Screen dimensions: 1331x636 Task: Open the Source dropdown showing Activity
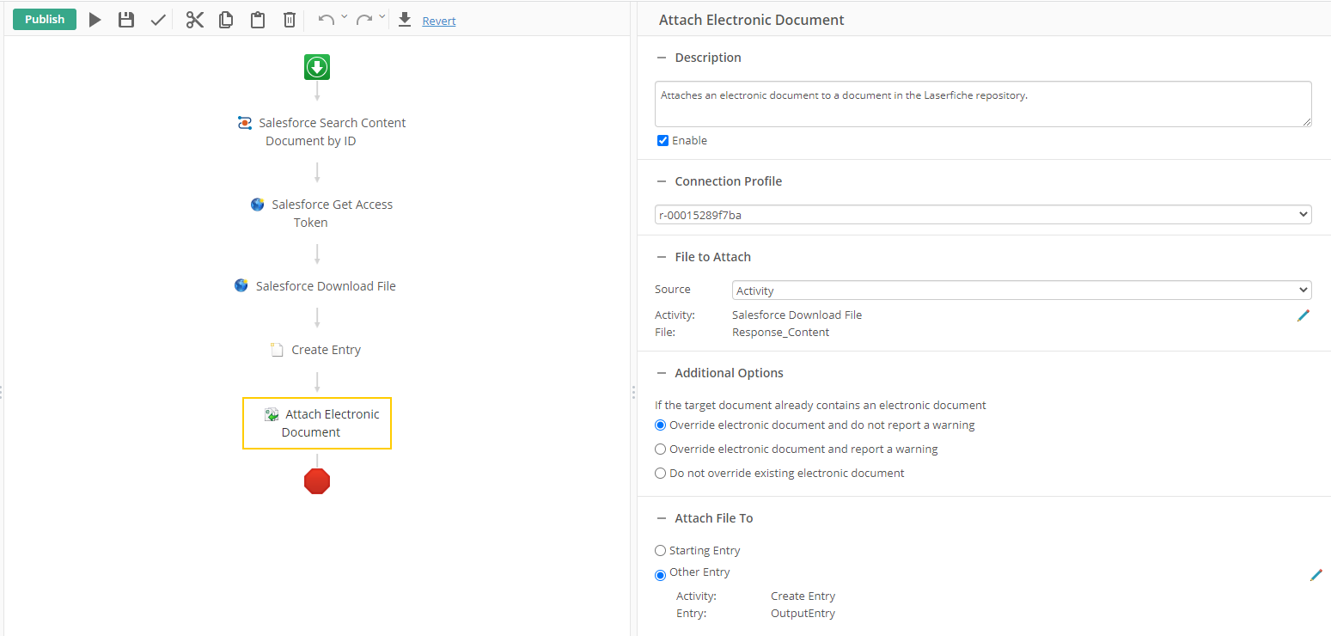pos(1022,290)
